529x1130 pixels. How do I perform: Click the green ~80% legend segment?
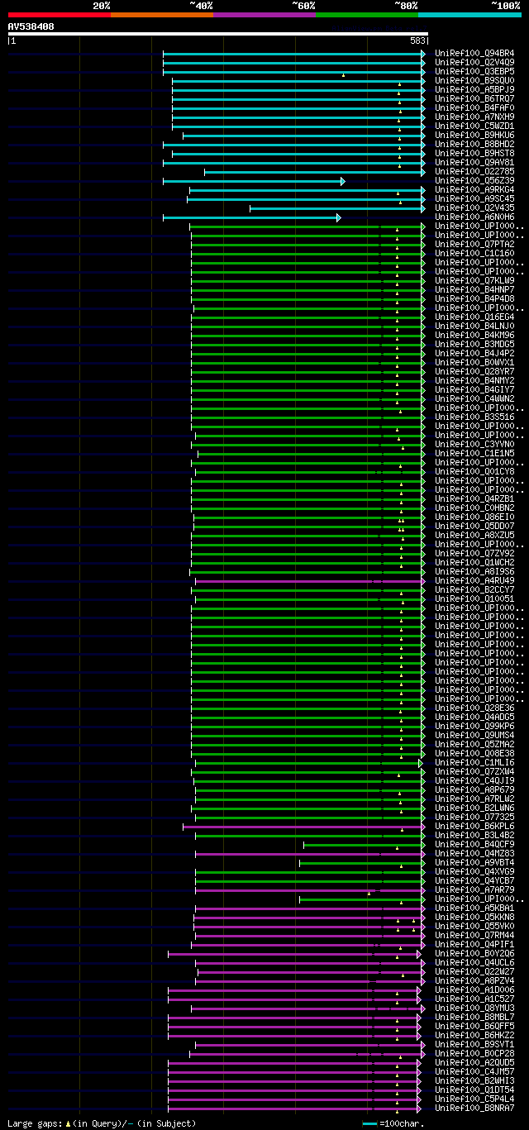(x=367, y=15)
